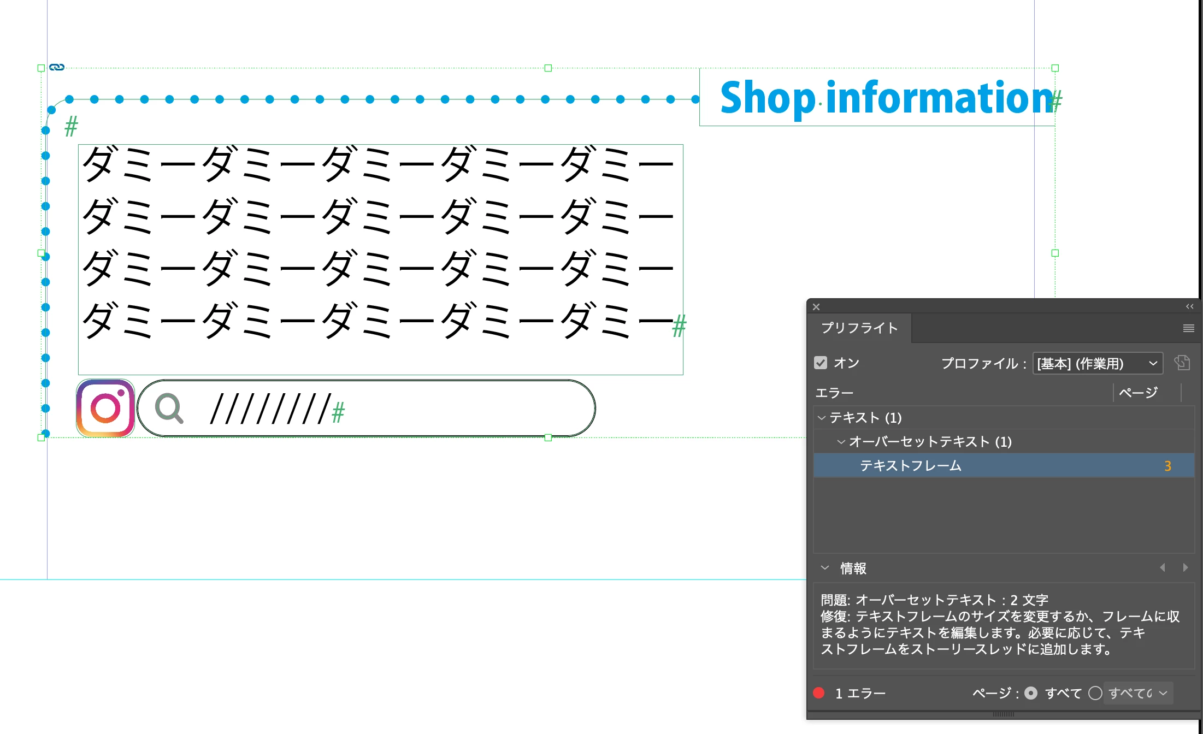Click the previous info arrow in 情報 section

(1163, 568)
